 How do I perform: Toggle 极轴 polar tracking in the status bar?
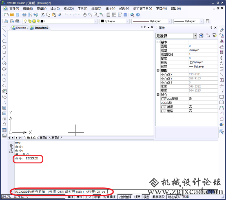pos(97,197)
